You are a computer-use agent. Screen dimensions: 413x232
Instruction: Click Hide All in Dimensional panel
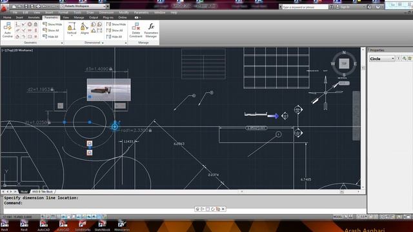coord(114,37)
